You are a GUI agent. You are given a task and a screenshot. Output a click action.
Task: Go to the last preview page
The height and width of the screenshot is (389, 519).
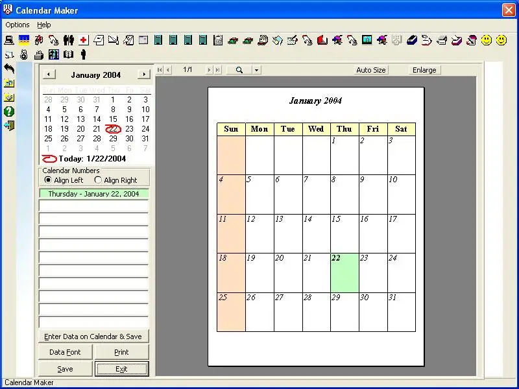click(x=217, y=70)
